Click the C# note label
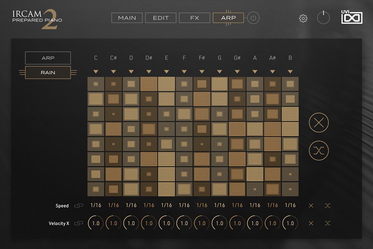Viewport: 373px width, 249px height. coord(113,58)
